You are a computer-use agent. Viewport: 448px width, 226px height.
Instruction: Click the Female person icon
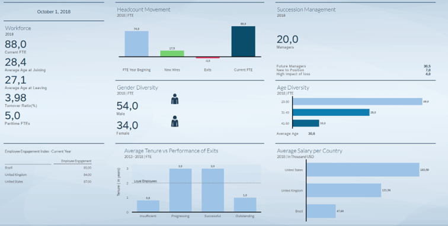[x=175, y=121]
